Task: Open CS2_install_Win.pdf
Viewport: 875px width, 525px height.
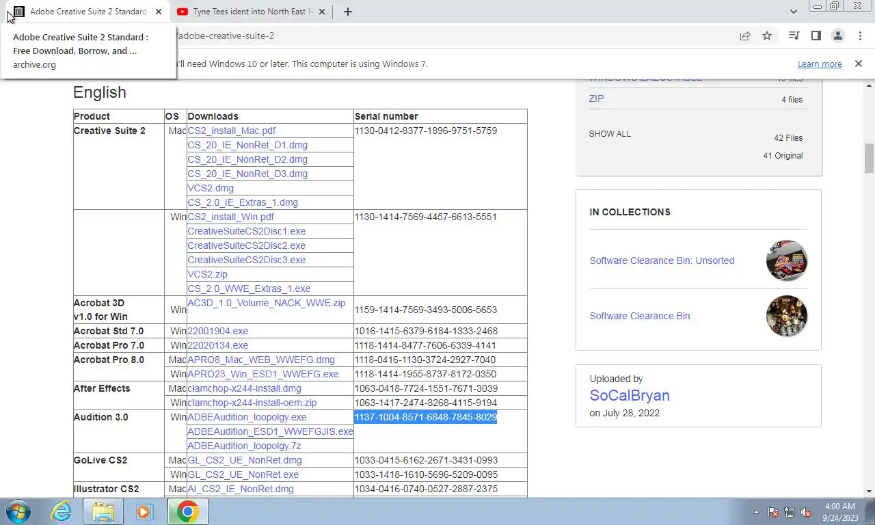Action: click(231, 217)
